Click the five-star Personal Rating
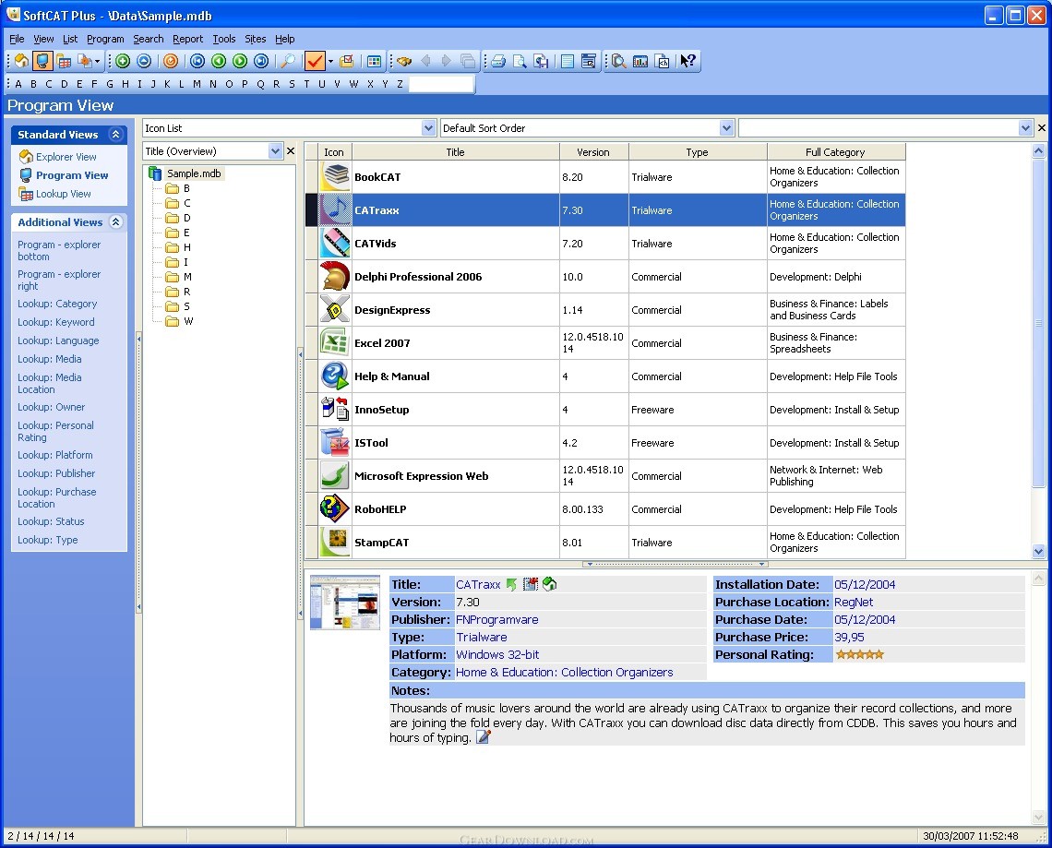 [859, 655]
